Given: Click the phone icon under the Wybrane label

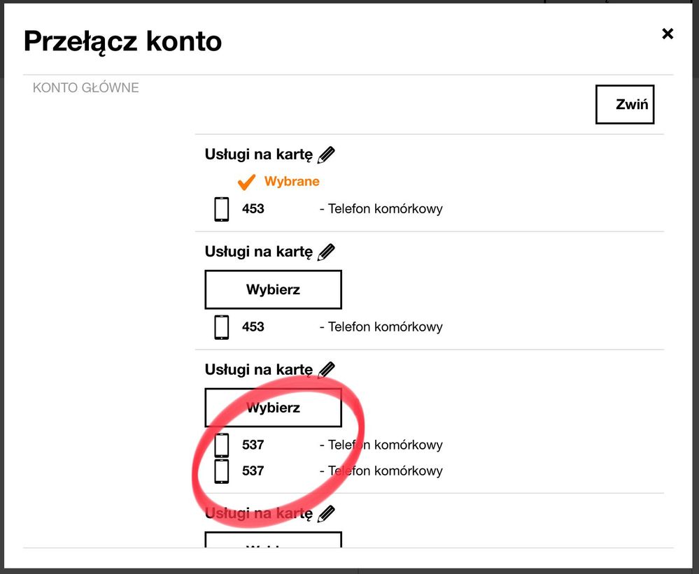Looking at the screenshot, I should coord(222,209).
